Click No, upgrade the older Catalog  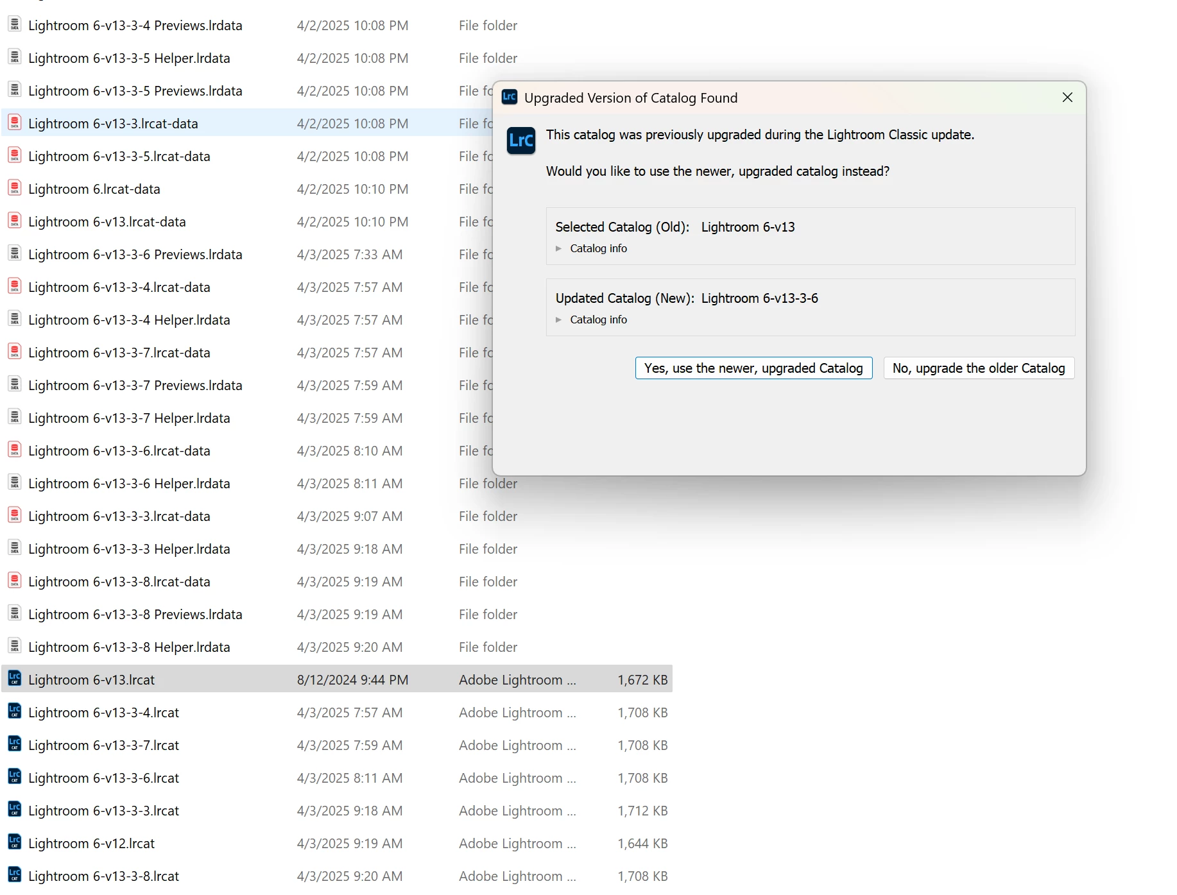[979, 368]
